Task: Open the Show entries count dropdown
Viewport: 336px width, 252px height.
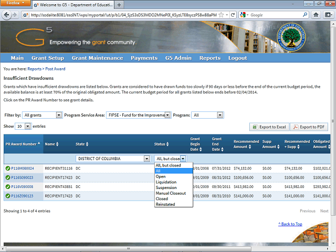Action: (23, 126)
